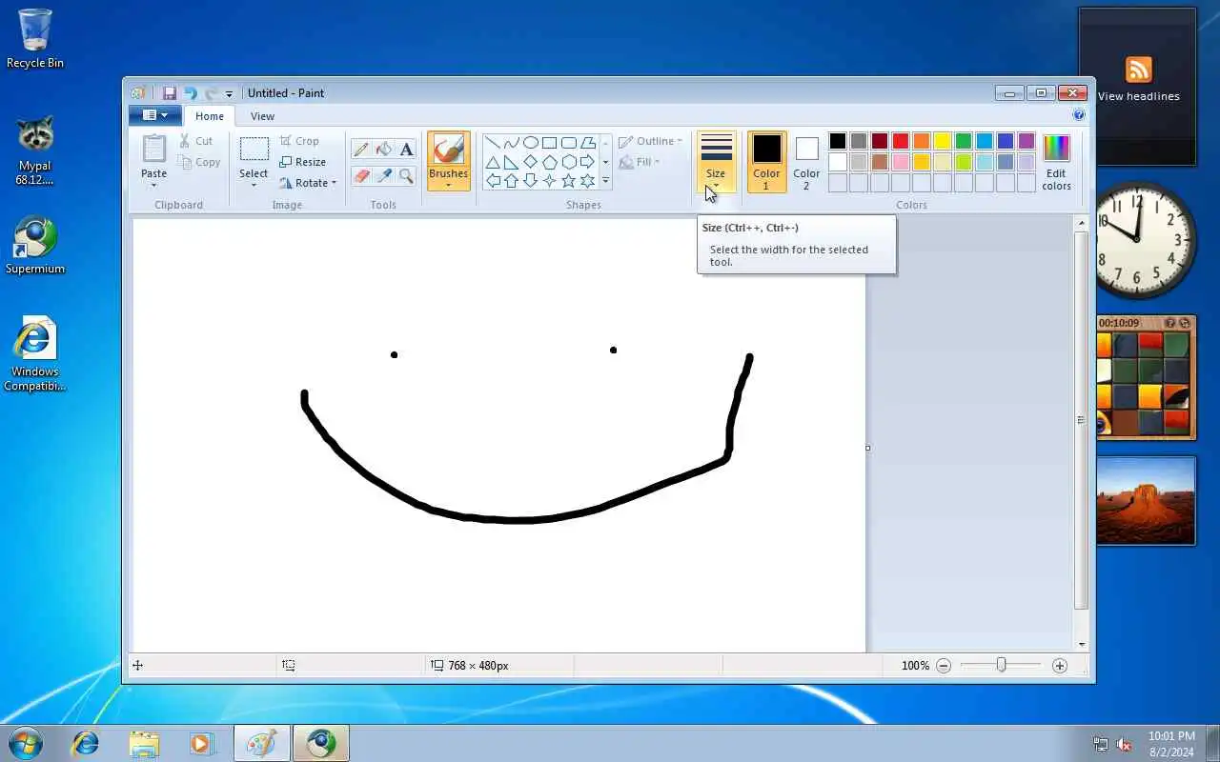
Task: Open Edit colors dialog
Action: 1056,162
